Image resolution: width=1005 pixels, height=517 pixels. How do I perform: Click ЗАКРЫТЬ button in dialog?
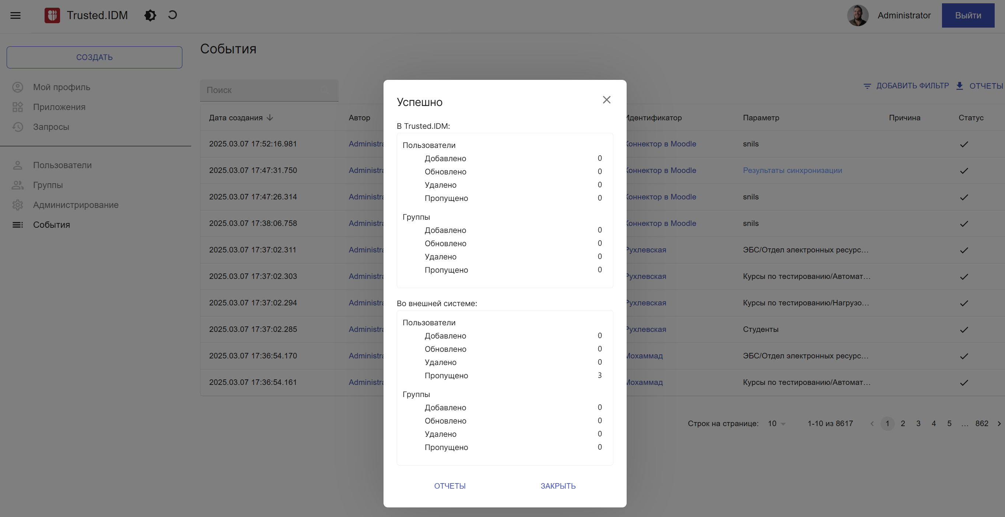click(x=558, y=486)
